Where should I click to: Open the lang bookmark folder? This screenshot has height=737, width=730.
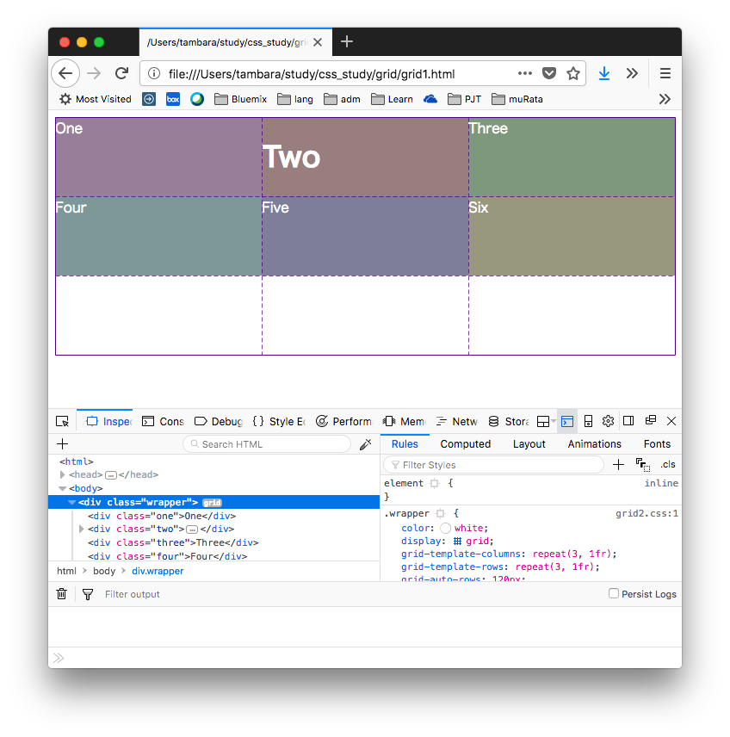(x=295, y=99)
